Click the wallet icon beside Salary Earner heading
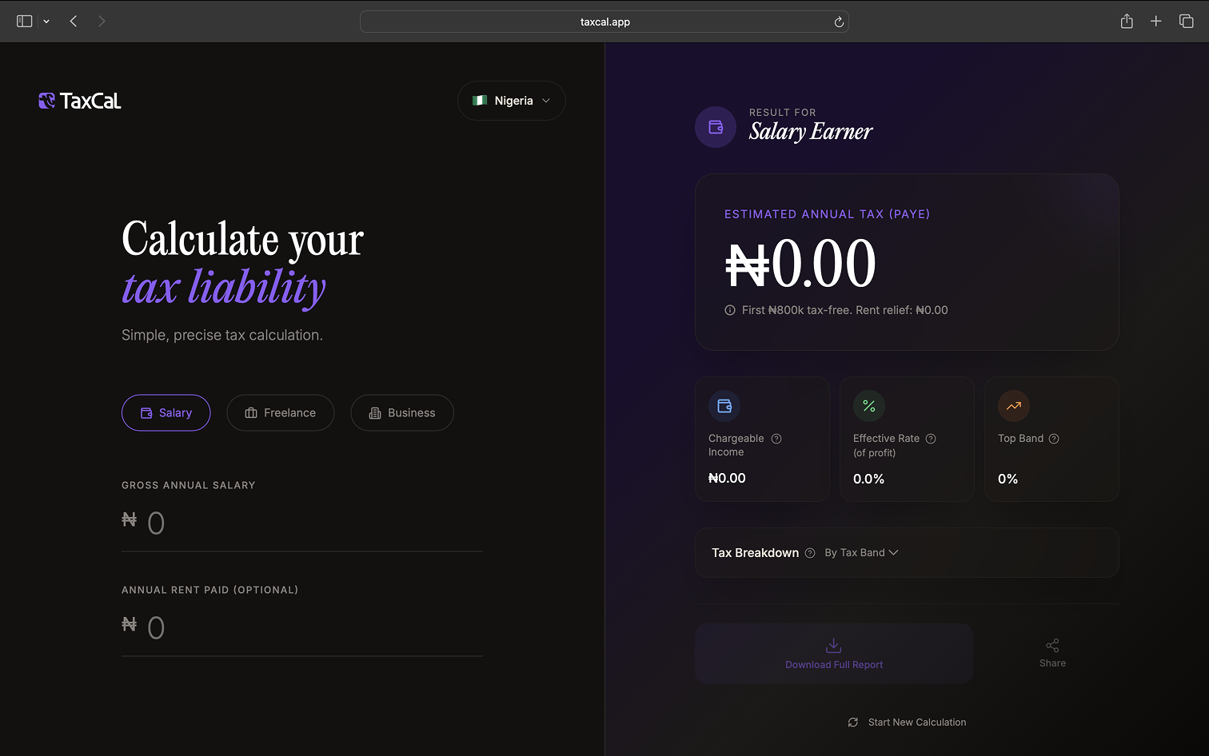This screenshot has height=756, width=1209. pyautogui.click(x=715, y=126)
